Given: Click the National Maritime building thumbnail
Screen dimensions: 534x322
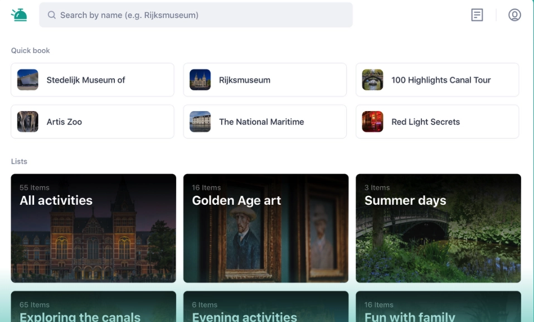Looking at the screenshot, I should pyautogui.click(x=200, y=122).
